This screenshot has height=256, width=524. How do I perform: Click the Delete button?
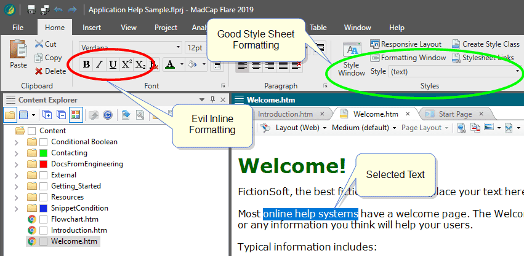pyautogui.click(x=50, y=71)
